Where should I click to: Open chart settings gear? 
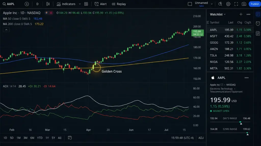click(228, 4)
